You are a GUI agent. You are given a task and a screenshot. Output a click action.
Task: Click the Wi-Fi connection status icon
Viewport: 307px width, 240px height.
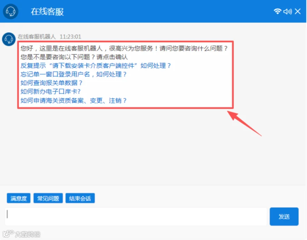pos(277,11)
